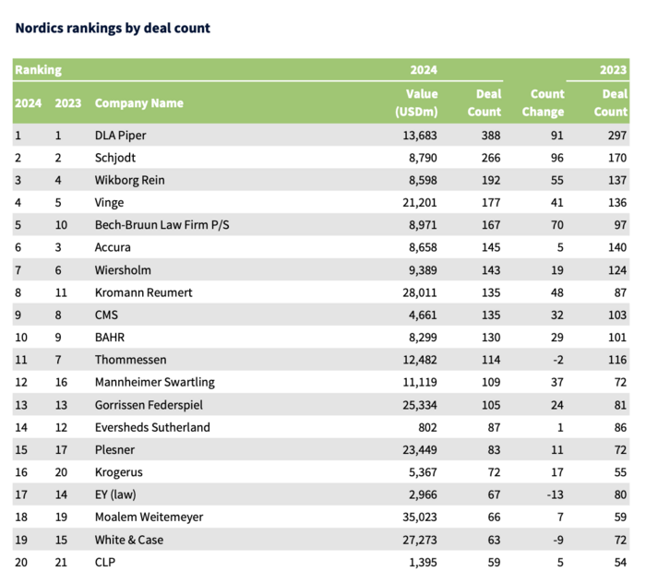Click the value 8,598 for Wikborg Rein
Viewport: 646px width, 583px height.
coord(423,180)
